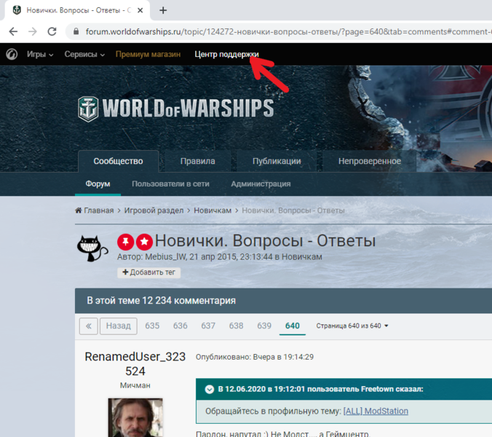Click the featured topic red star icon
The height and width of the screenshot is (437, 492).
[x=144, y=242]
